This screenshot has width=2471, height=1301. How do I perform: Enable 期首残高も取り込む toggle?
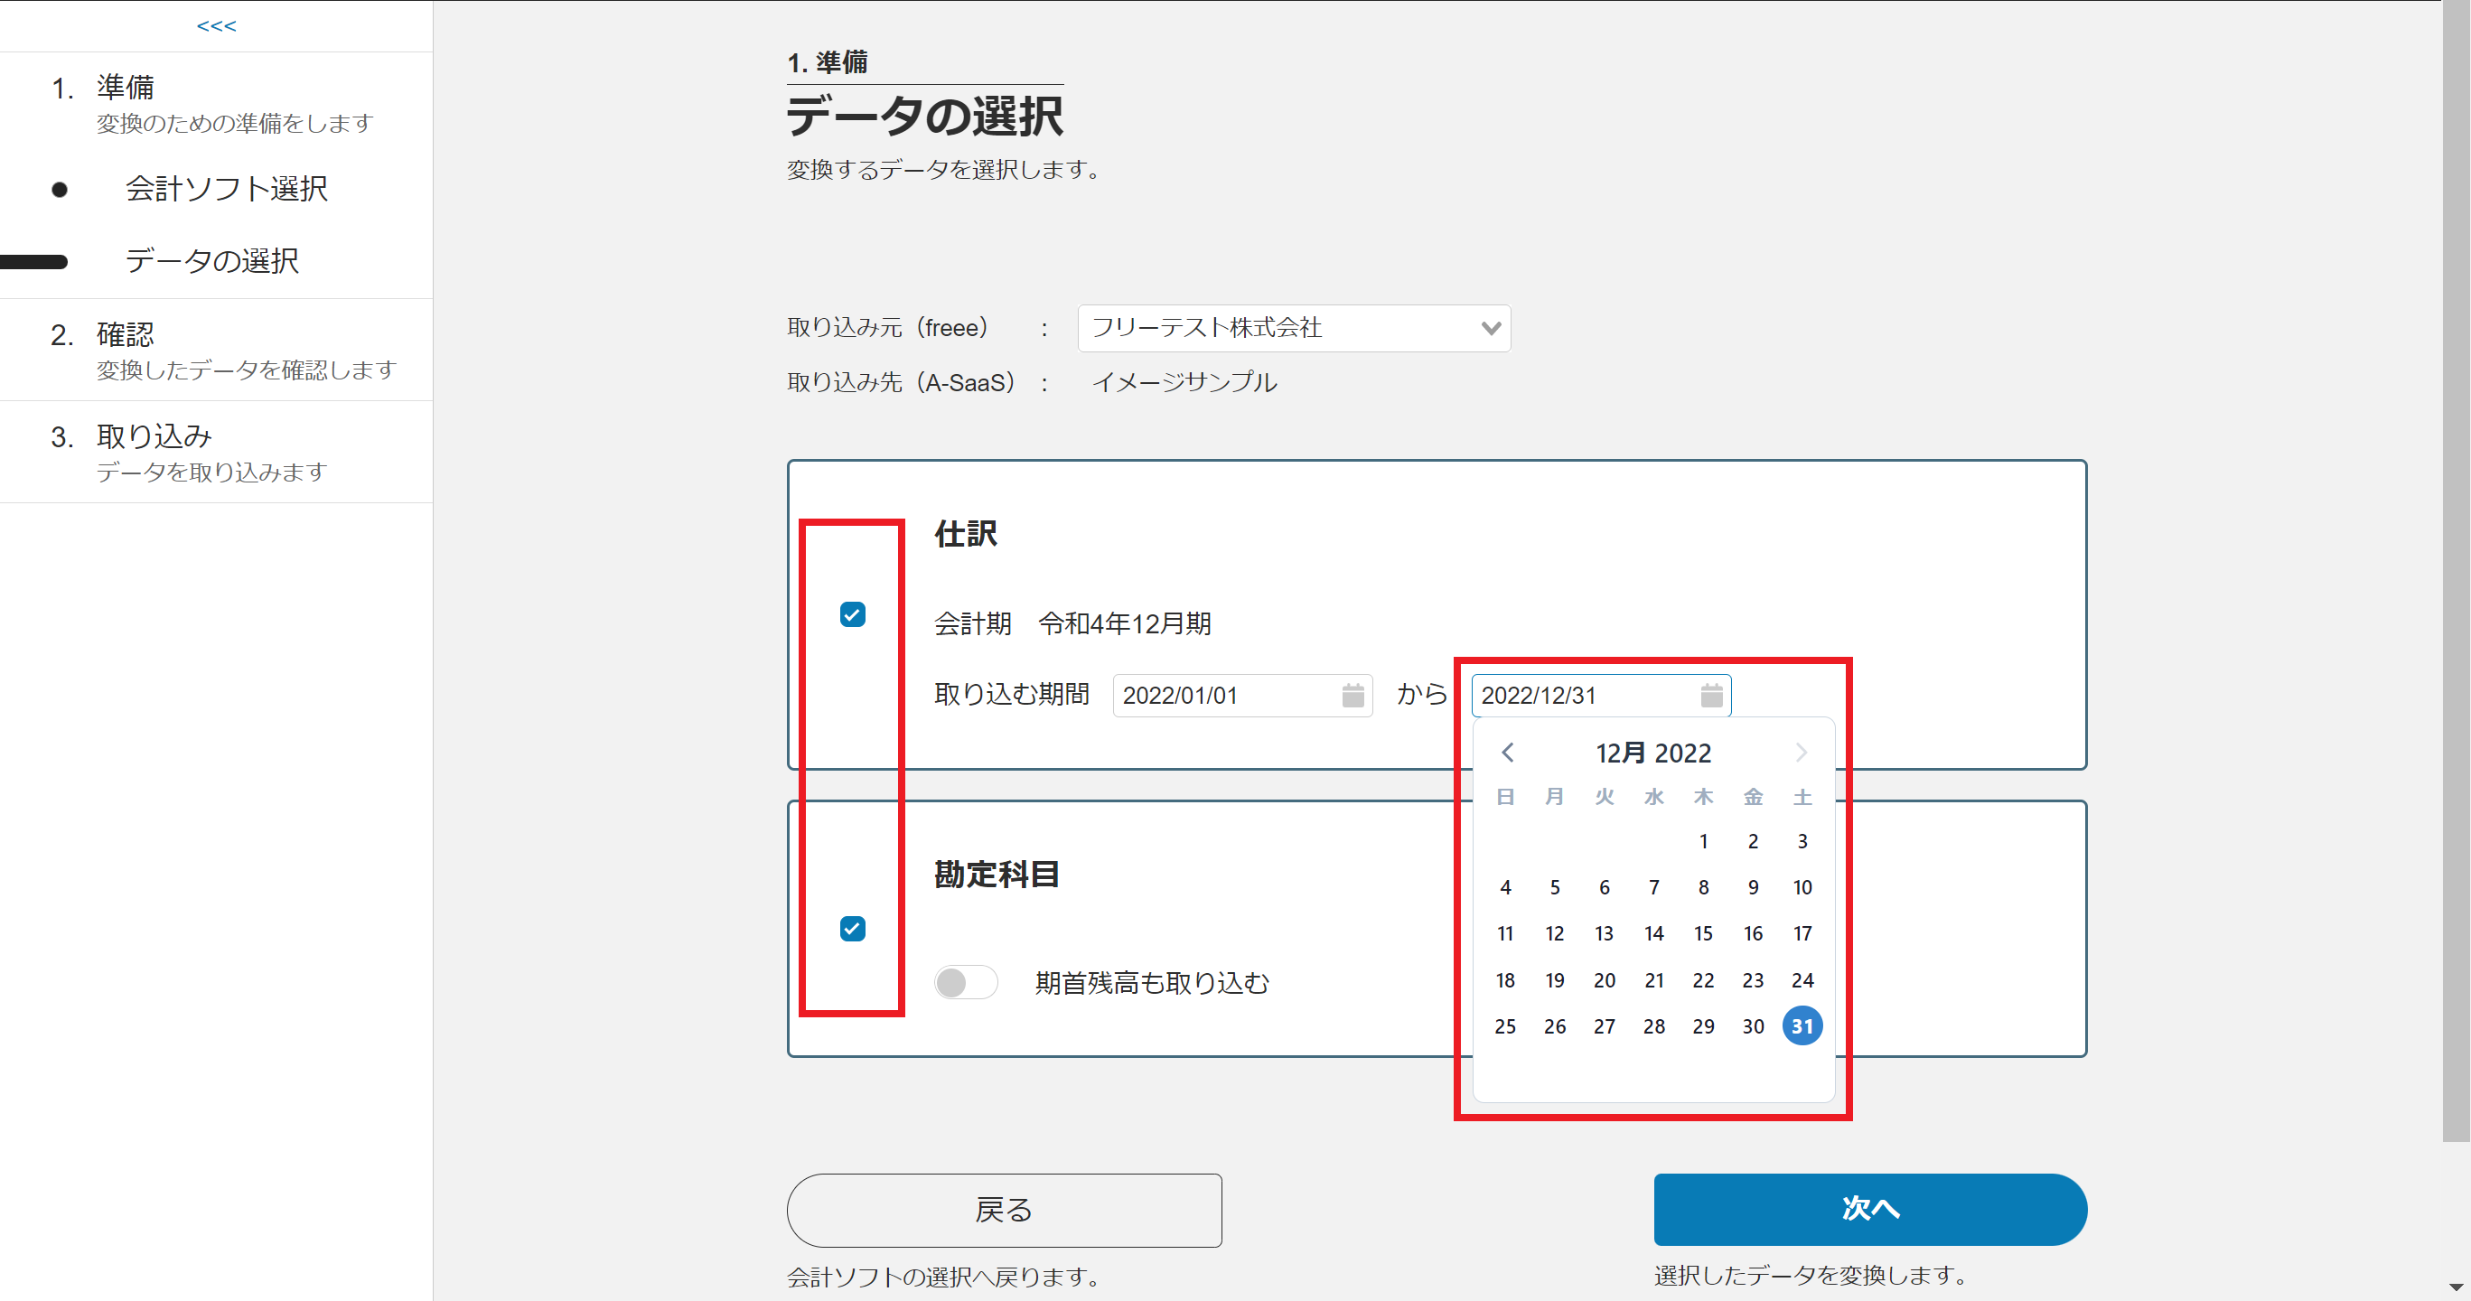(x=966, y=982)
